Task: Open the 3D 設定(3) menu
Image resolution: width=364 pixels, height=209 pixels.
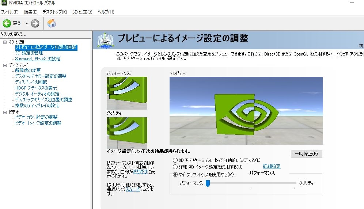Action: click(82, 12)
